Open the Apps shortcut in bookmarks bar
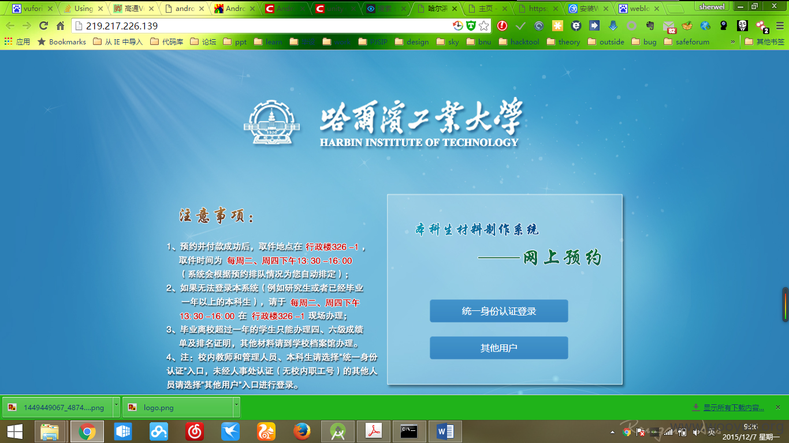Image resolution: width=789 pixels, height=443 pixels. pyautogui.click(x=17, y=42)
